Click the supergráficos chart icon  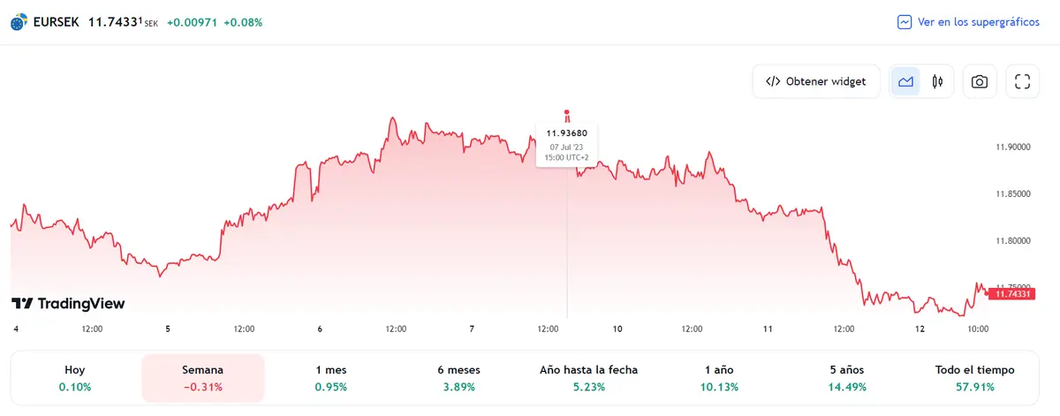905,22
